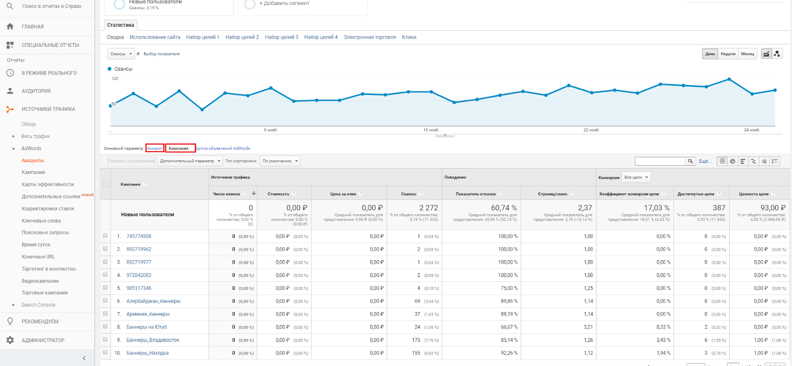Open the Дополнительный параметр dropdown
The height and width of the screenshot is (366, 792).
point(190,161)
